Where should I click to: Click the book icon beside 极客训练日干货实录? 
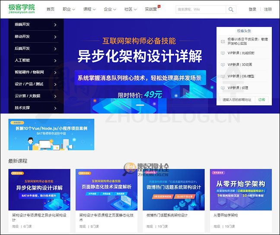pyautogui.click(x=223, y=42)
